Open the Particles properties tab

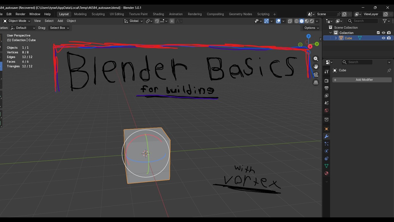pyautogui.click(x=327, y=144)
